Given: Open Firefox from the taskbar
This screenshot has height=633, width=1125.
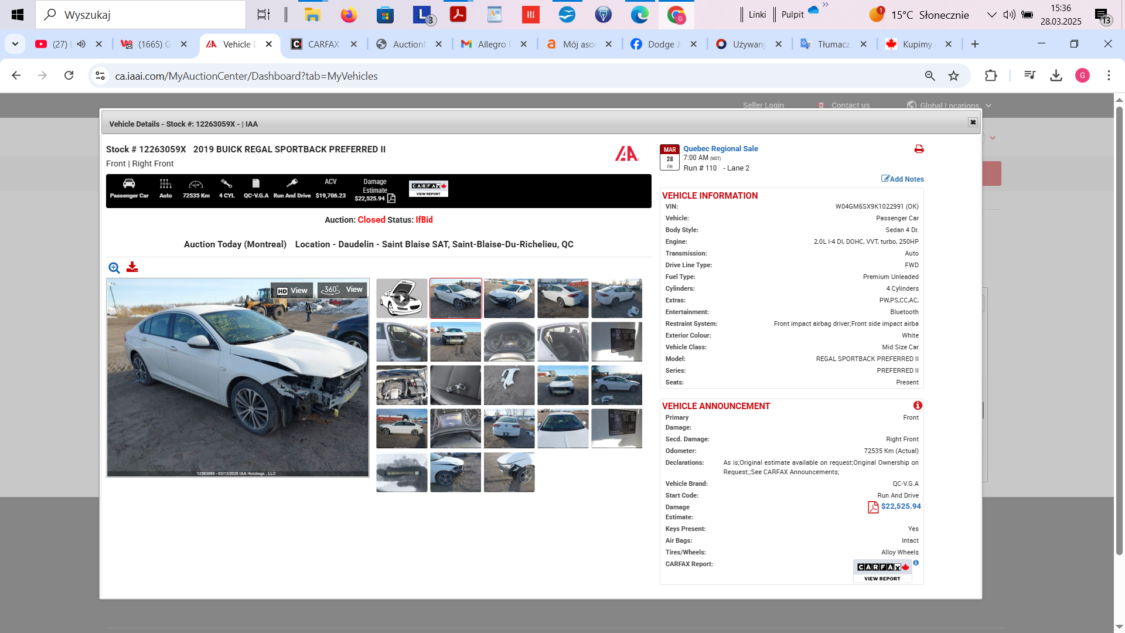Looking at the screenshot, I should click(x=349, y=15).
